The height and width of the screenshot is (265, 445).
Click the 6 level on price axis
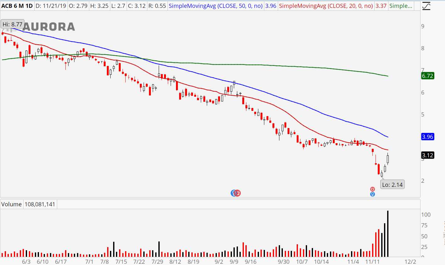pyautogui.click(x=423, y=93)
